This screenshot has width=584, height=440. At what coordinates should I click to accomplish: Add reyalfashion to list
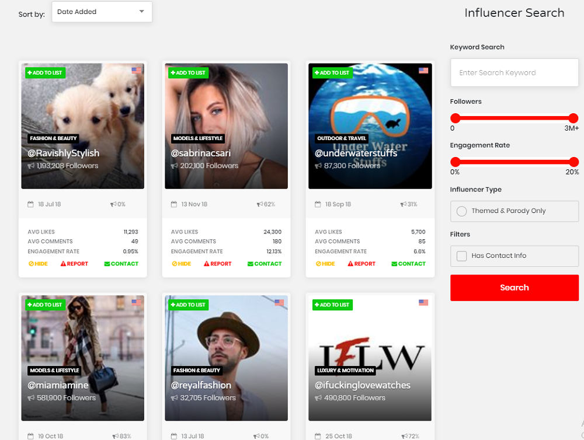188,305
